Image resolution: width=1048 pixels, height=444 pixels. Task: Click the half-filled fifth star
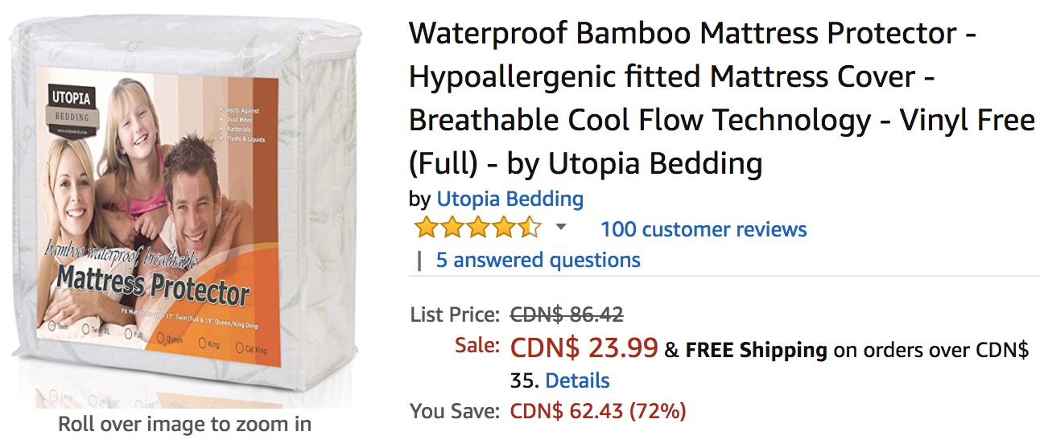tap(529, 228)
